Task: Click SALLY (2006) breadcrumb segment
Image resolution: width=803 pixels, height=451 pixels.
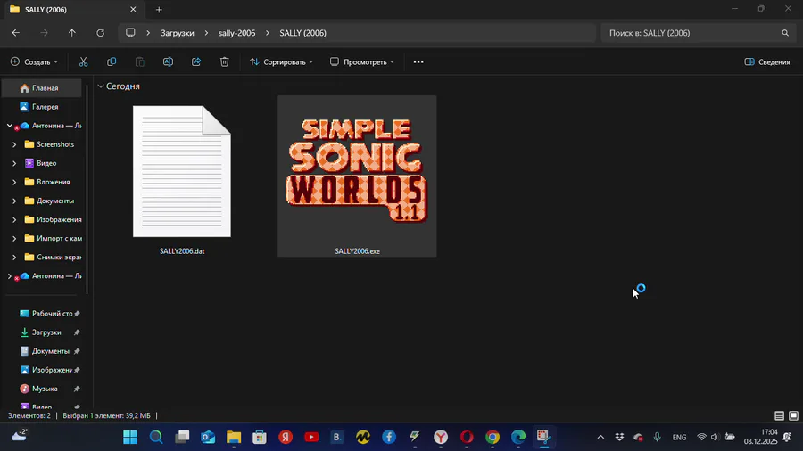Action: pos(302,33)
